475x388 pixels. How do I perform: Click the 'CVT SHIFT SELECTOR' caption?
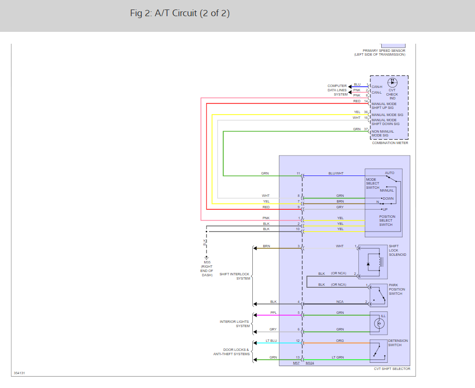point(392,369)
